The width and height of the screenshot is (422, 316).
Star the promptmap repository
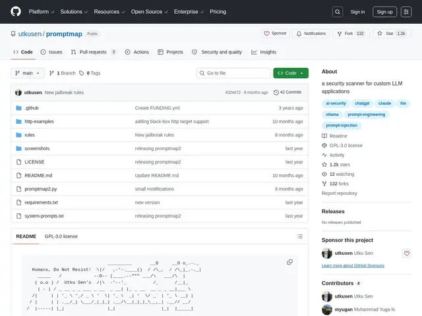tap(392, 34)
